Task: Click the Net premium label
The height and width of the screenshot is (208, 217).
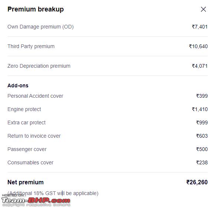Action: pos(26,182)
